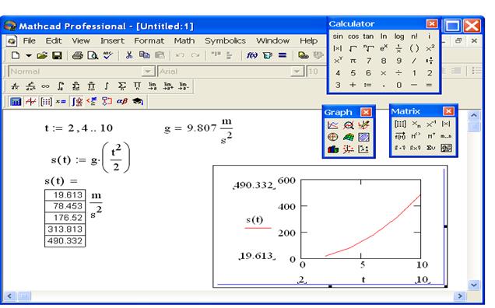Open the Window menu
This screenshot has width=495, height=308.
272,40
